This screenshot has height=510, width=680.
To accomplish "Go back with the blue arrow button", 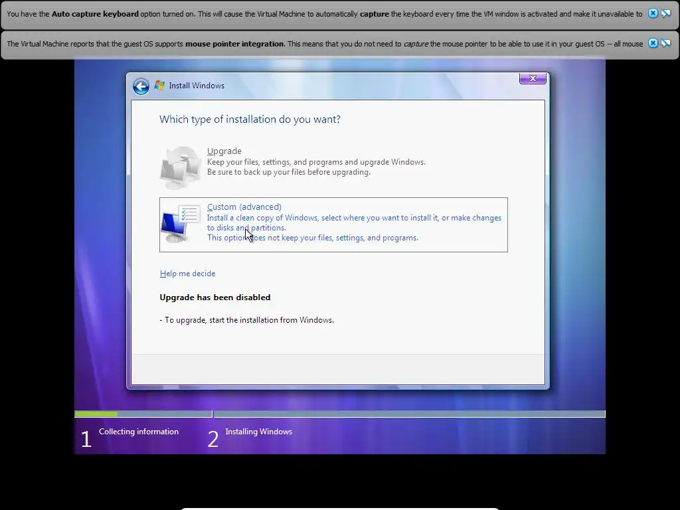I will 141,86.
